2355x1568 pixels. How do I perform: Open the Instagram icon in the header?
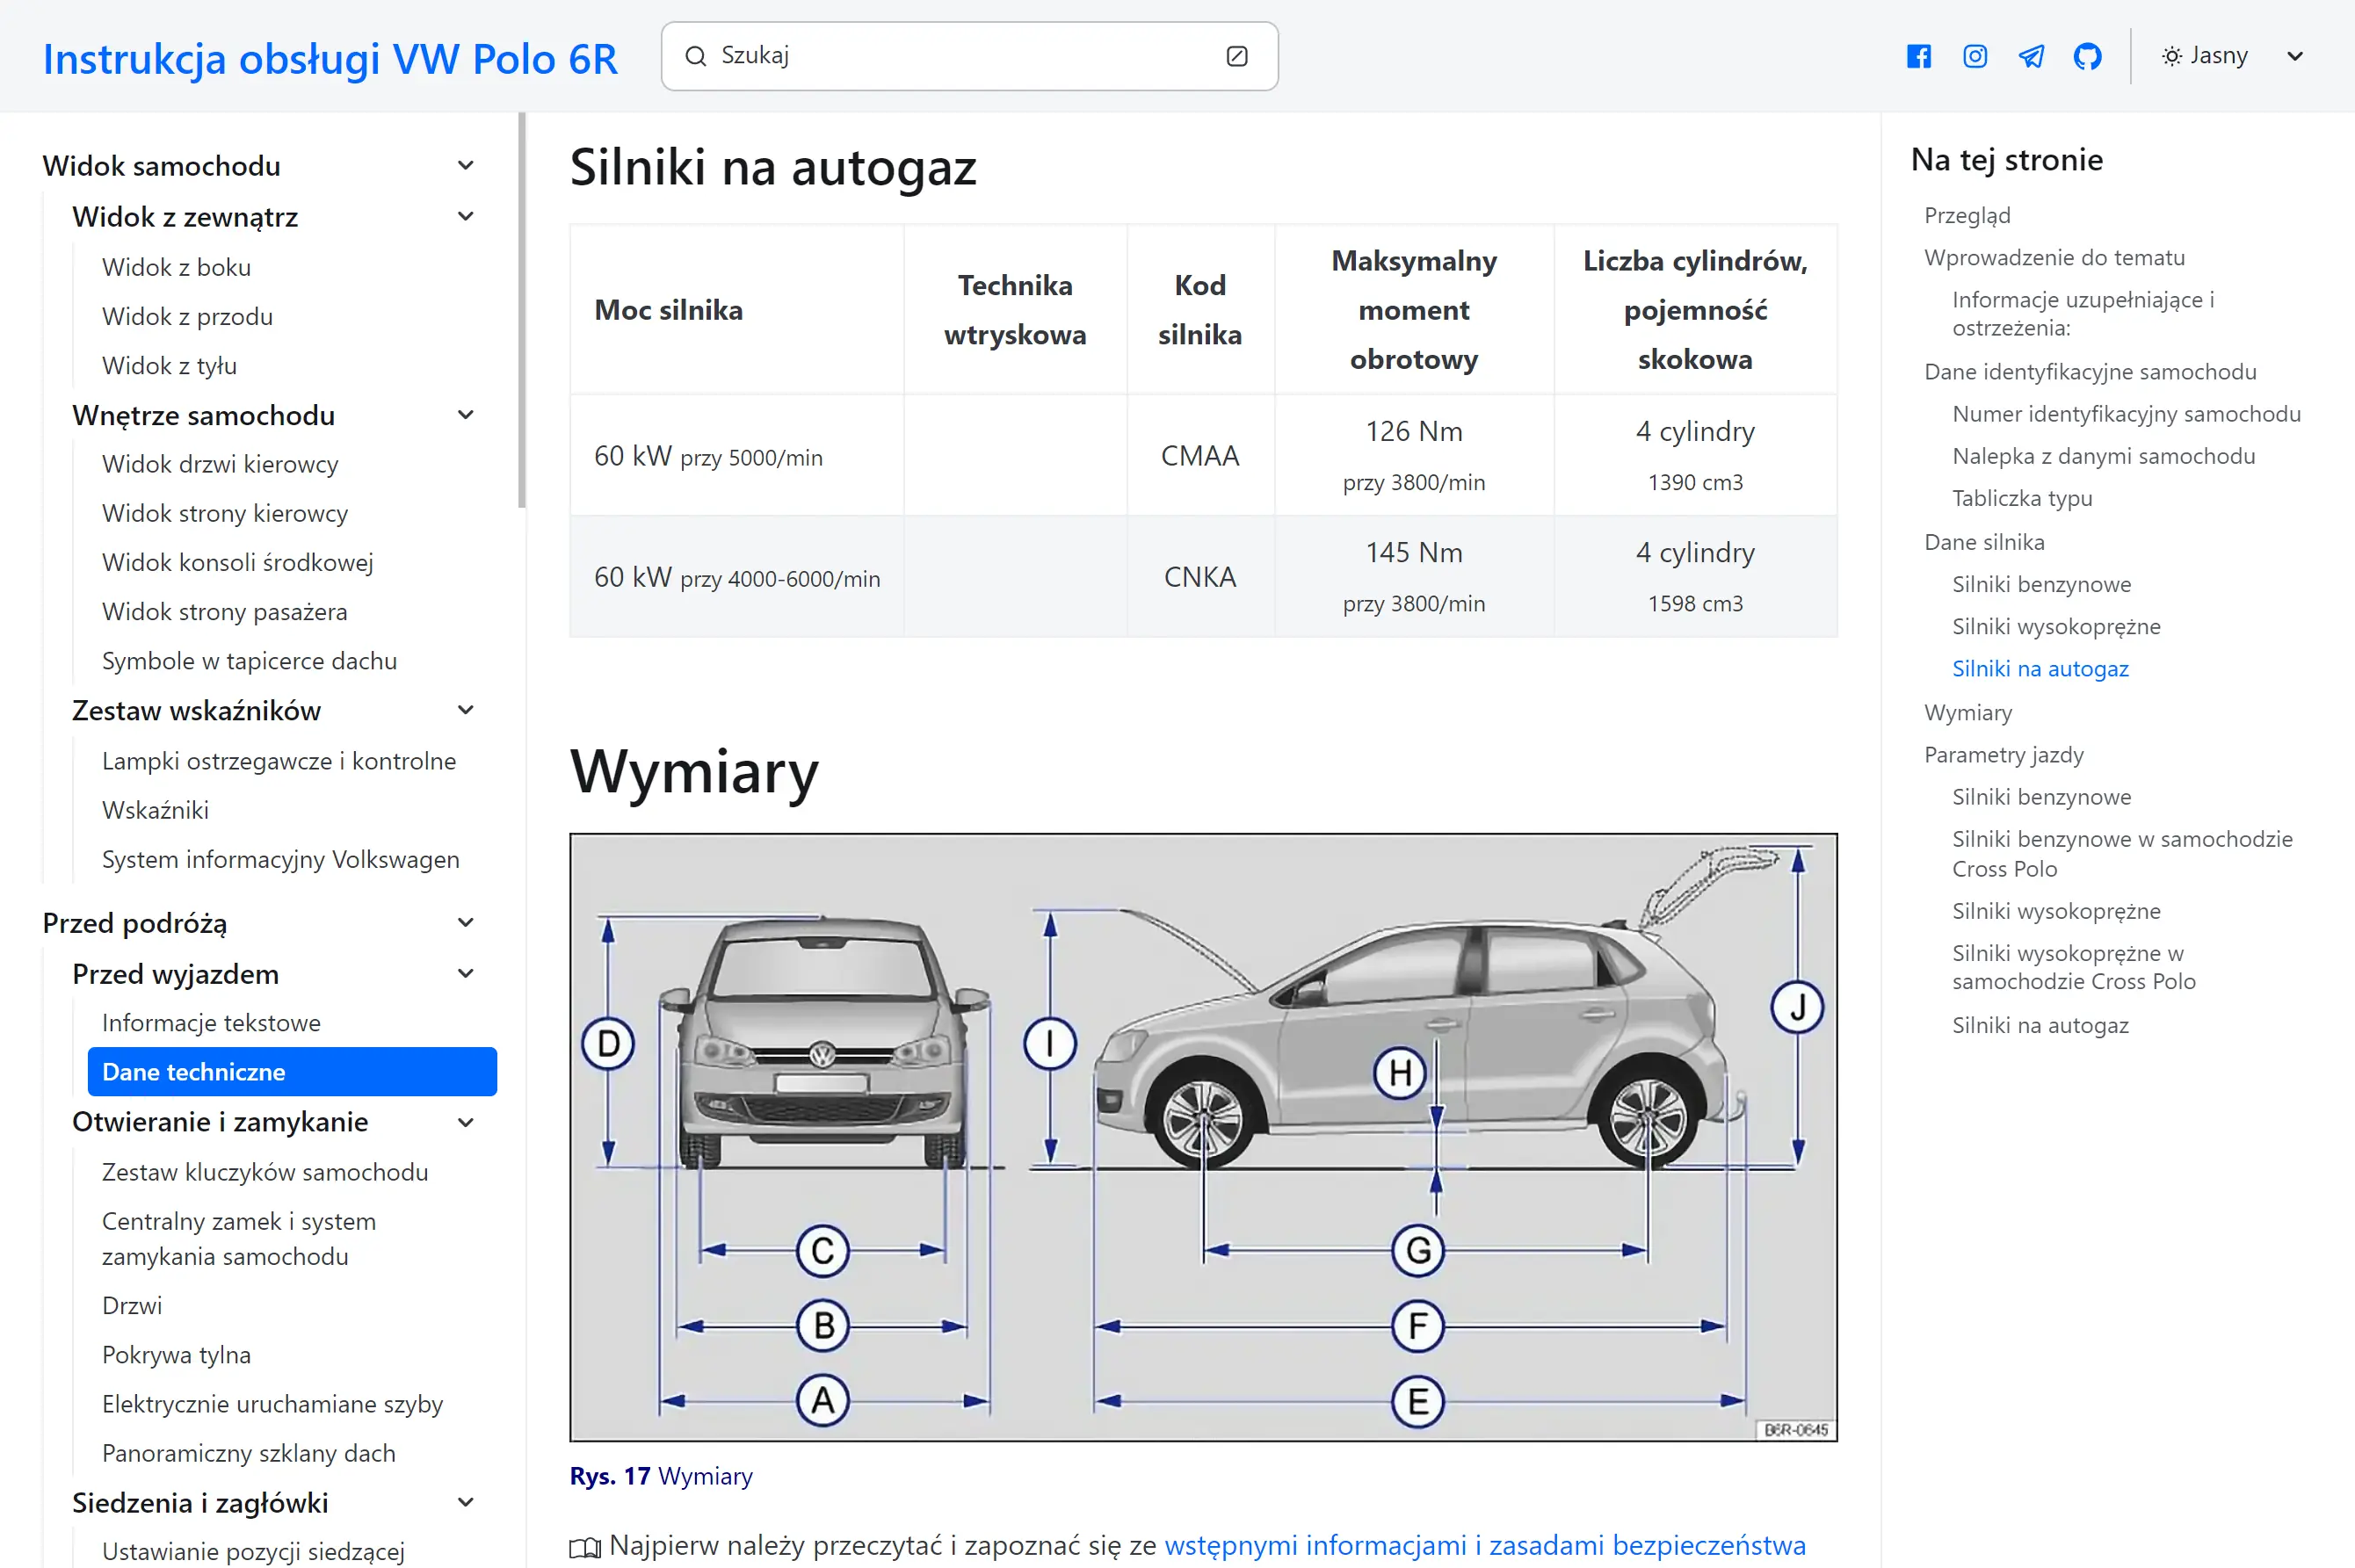1974,56
